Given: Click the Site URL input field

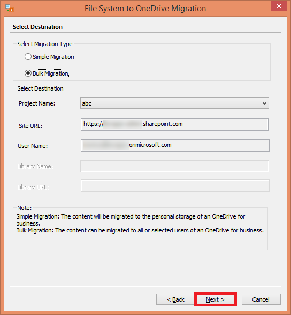Looking at the screenshot, I should click(x=174, y=124).
